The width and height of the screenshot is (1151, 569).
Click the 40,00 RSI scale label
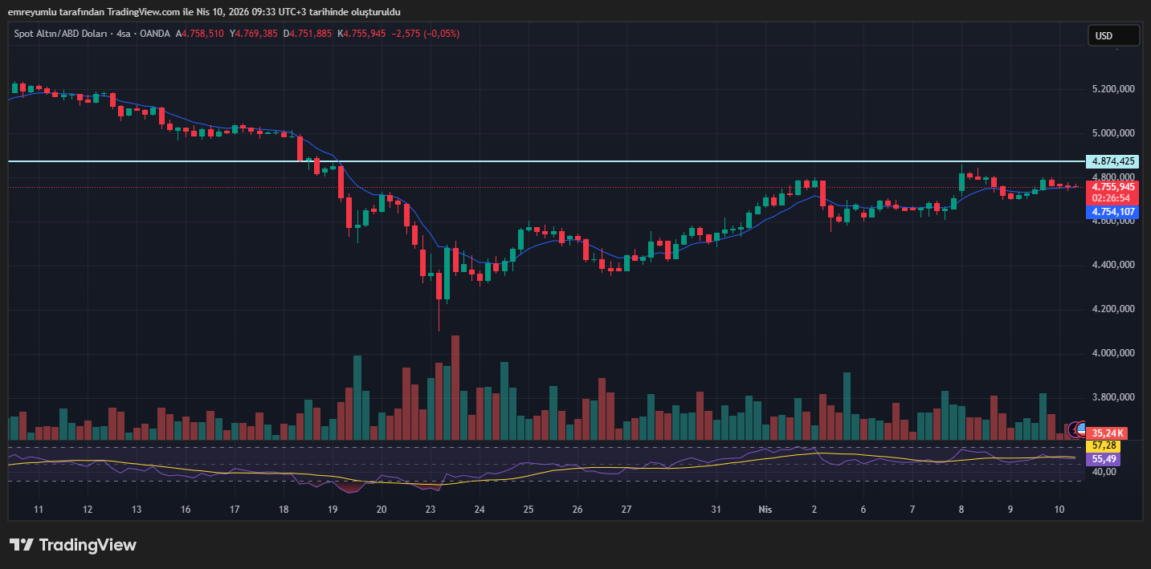pos(1104,472)
